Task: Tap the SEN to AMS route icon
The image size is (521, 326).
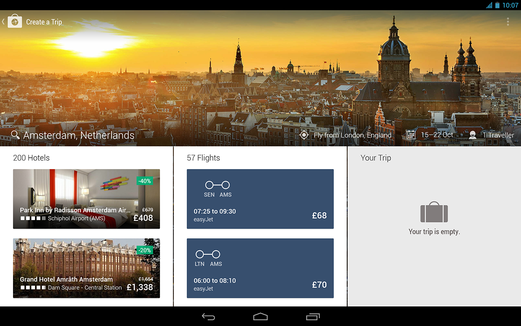Action: [217, 185]
